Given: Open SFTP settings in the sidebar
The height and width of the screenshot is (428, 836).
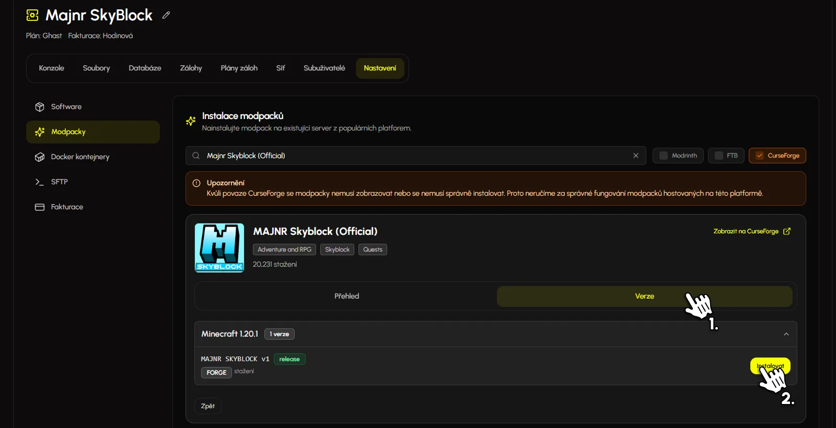Looking at the screenshot, I should 93,182.
